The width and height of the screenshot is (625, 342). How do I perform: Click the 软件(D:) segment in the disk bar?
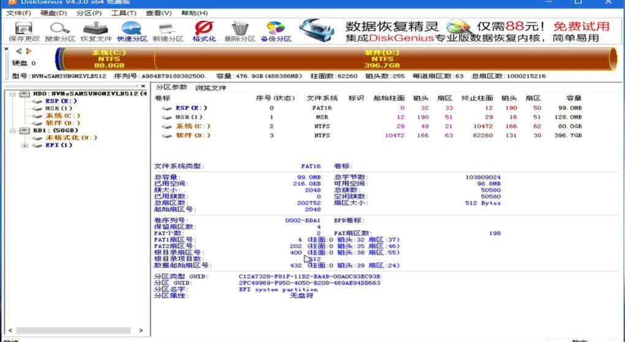pyautogui.click(x=382, y=59)
